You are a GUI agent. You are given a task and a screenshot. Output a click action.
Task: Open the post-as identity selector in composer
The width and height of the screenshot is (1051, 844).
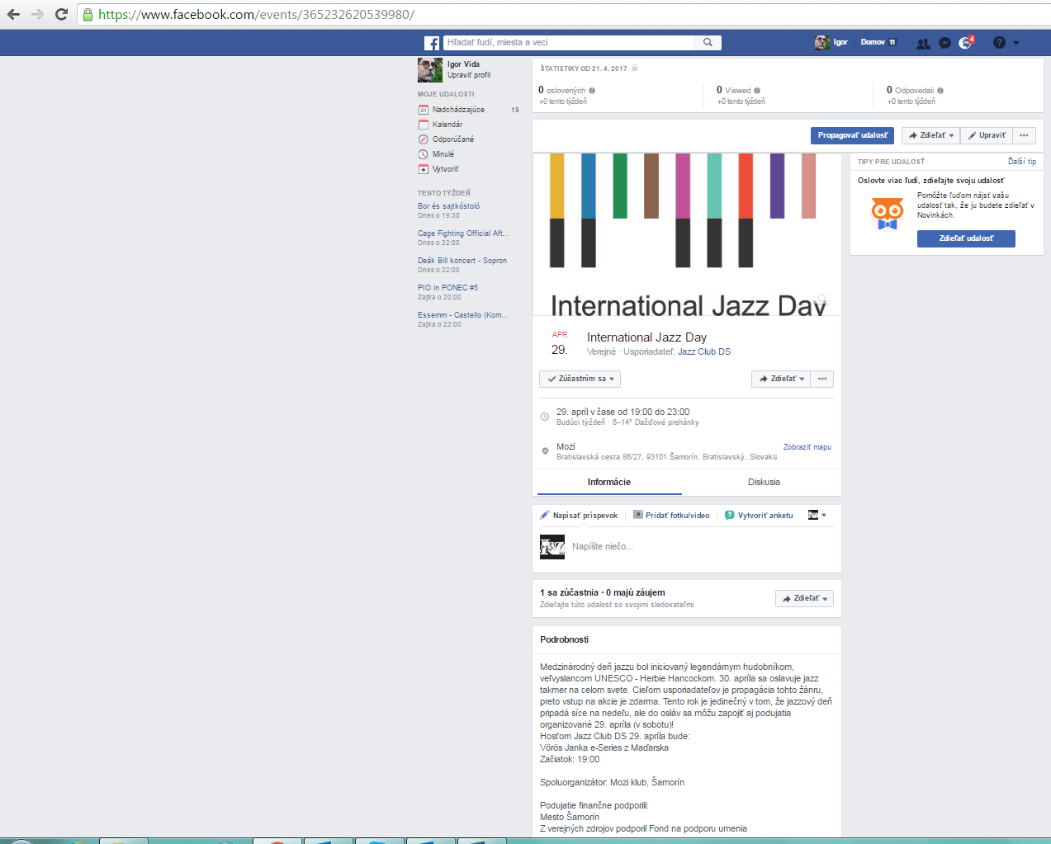[817, 515]
